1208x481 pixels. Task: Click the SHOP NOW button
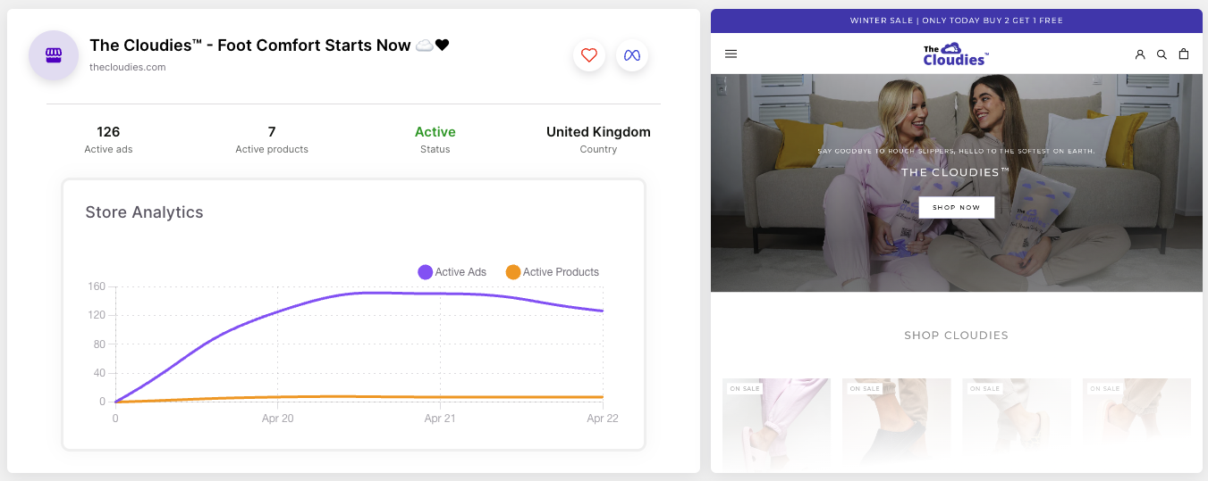(x=956, y=207)
